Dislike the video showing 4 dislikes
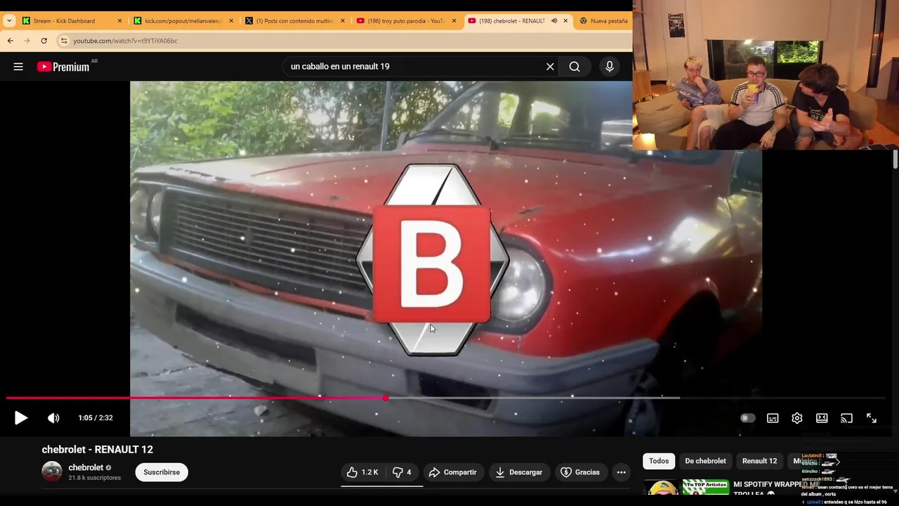This screenshot has height=506, width=899. (402, 472)
